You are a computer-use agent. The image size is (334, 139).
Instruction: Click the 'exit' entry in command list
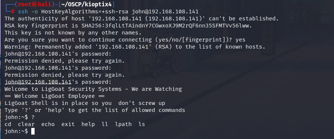pyautogui.click(x=68, y=124)
